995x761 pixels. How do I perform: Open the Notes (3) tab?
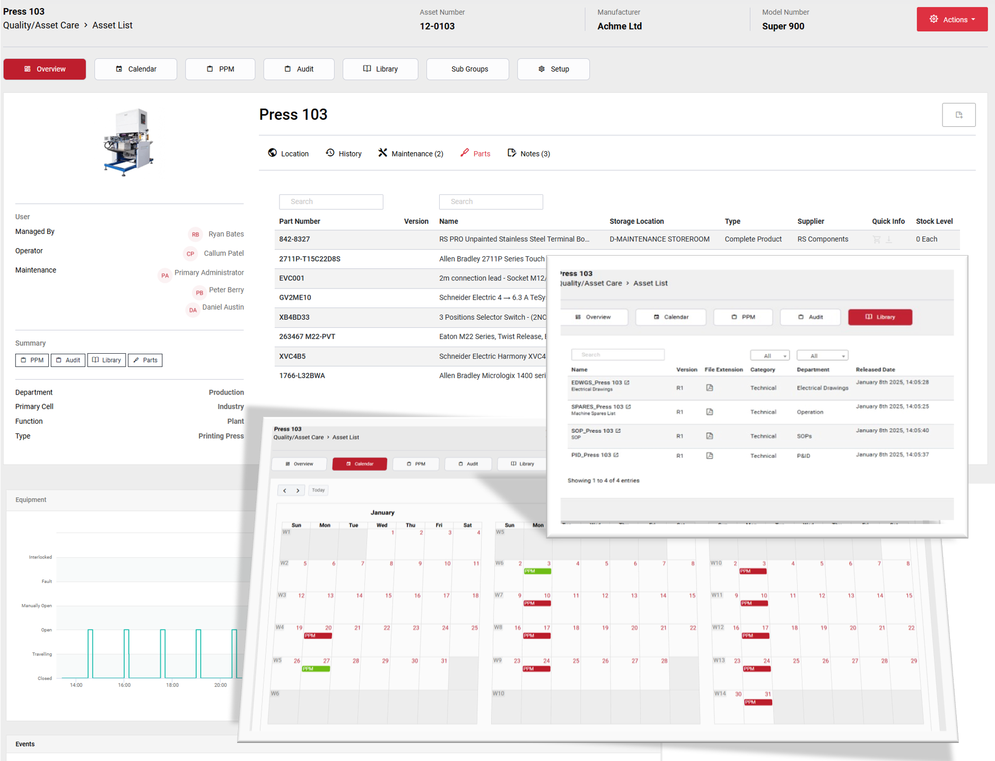click(529, 154)
